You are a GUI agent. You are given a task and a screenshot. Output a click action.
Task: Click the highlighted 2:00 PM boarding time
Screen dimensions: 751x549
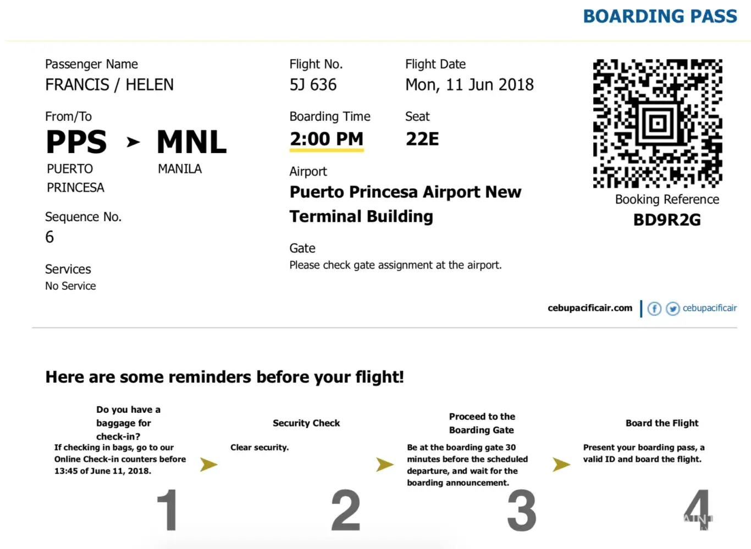(327, 139)
